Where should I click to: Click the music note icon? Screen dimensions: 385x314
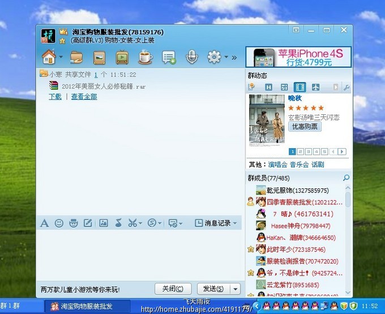click(x=118, y=223)
